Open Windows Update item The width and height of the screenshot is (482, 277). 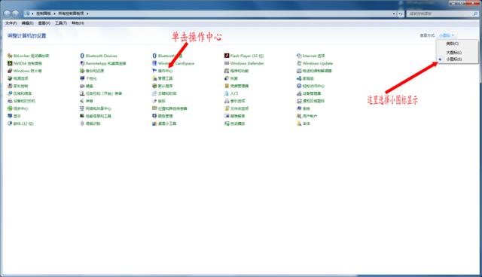[x=315, y=63]
